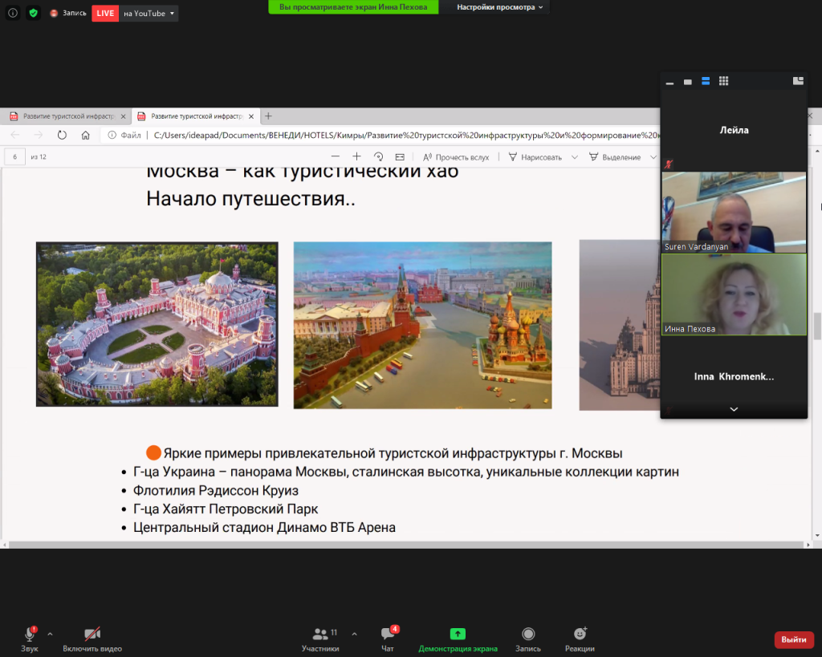Open the Chat panel
This screenshot has width=822, height=657.
(389, 639)
